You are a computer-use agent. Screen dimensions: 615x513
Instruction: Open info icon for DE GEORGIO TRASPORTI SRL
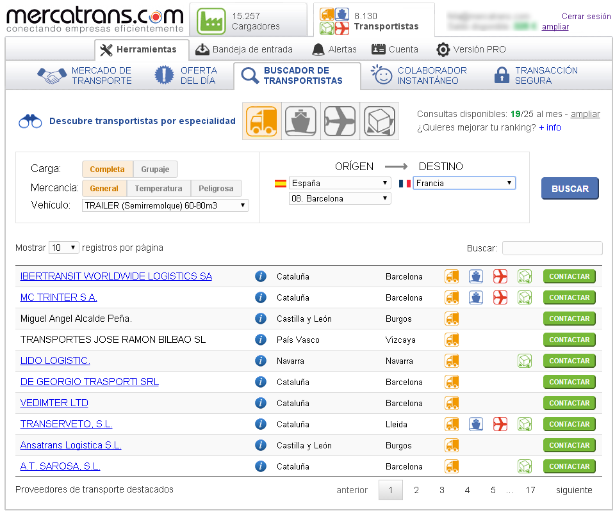point(261,382)
